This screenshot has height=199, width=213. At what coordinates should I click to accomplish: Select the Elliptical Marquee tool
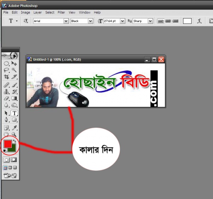point(6,64)
